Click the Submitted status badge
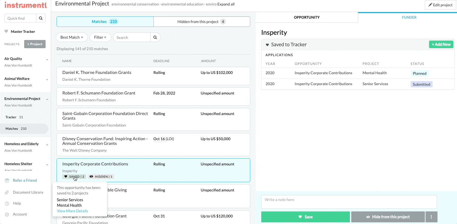 421,84
